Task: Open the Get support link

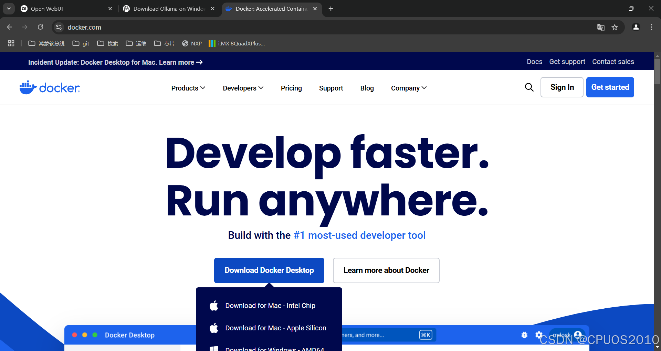Action: click(567, 62)
